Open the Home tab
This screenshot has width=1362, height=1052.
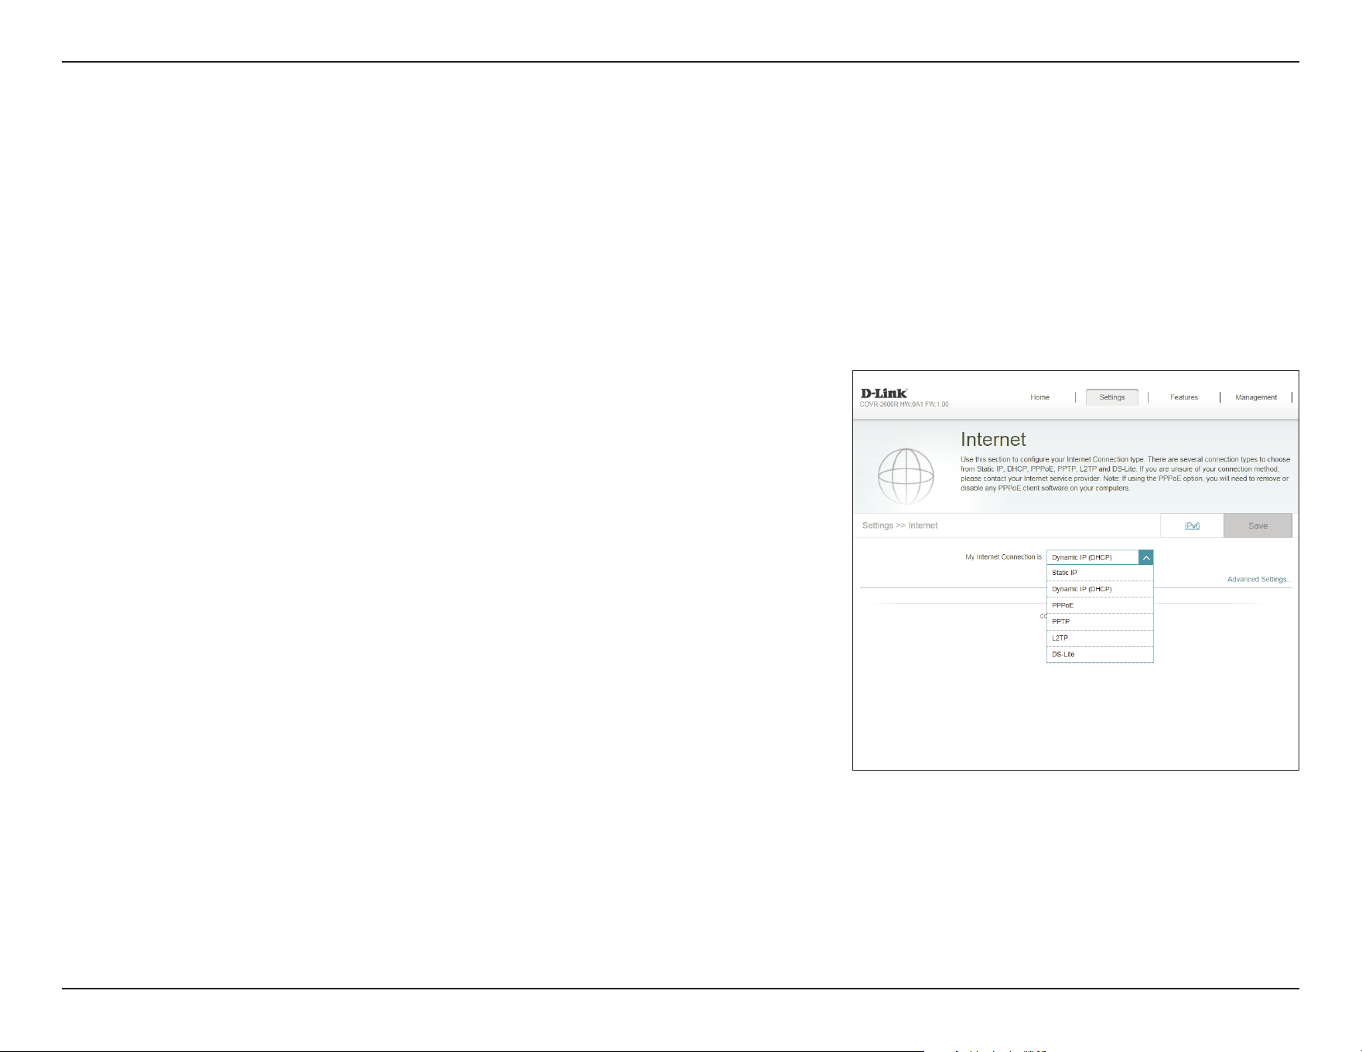point(1039,397)
